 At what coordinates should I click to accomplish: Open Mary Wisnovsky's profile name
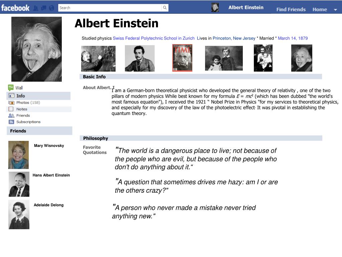(x=49, y=146)
